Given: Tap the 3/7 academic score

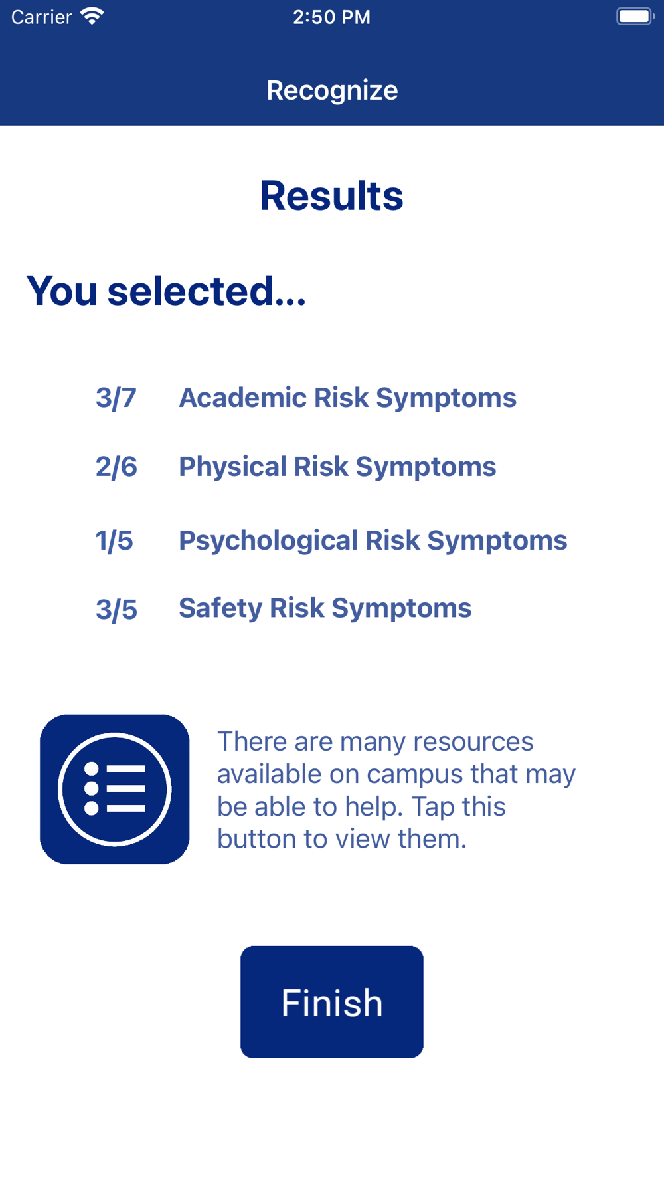Looking at the screenshot, I should coord(116,398).
